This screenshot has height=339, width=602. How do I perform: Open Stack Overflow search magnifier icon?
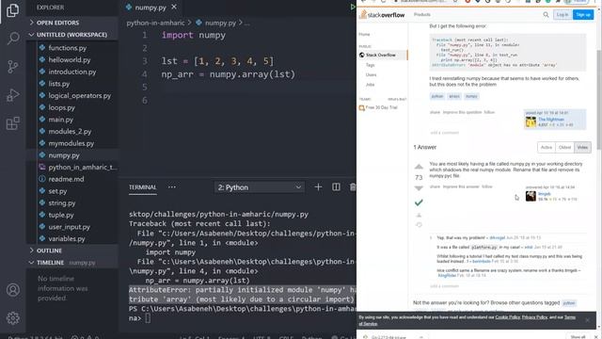click(546, 15)
